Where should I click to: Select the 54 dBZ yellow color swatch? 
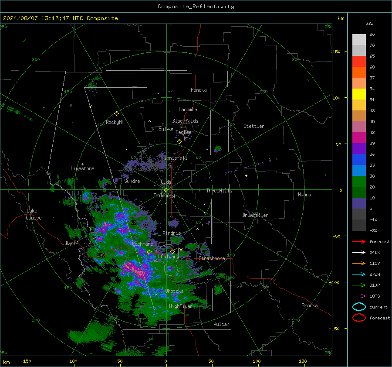(x=359, y=94)
